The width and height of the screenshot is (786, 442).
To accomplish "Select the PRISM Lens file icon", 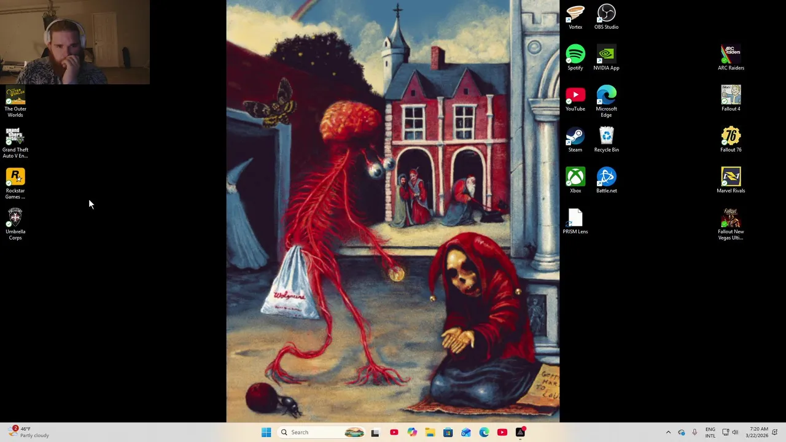I will click(x=575, y=222).
